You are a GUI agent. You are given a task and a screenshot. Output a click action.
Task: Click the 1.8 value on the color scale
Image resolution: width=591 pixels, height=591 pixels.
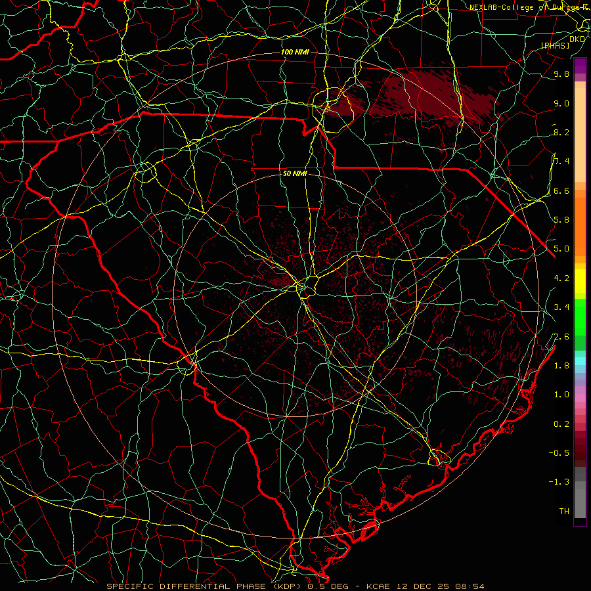click(561, 365)
